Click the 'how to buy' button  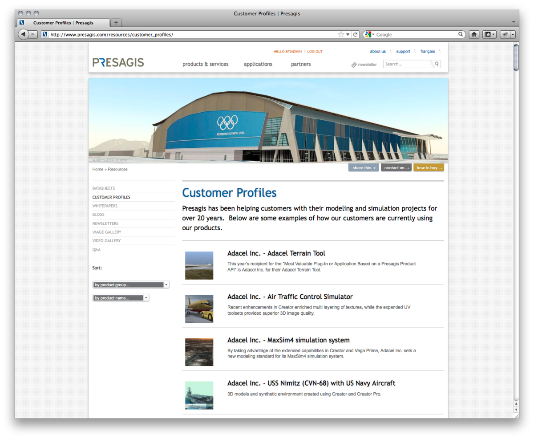pyautogui.click(x=429, y=168)
